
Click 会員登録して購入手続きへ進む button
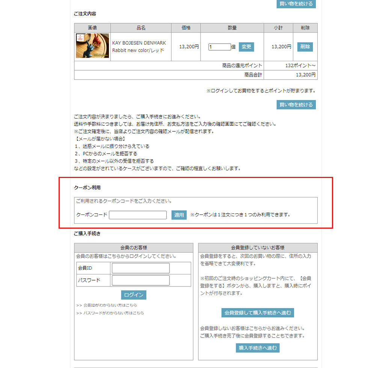pyautogui.click(x=258, y=312)
